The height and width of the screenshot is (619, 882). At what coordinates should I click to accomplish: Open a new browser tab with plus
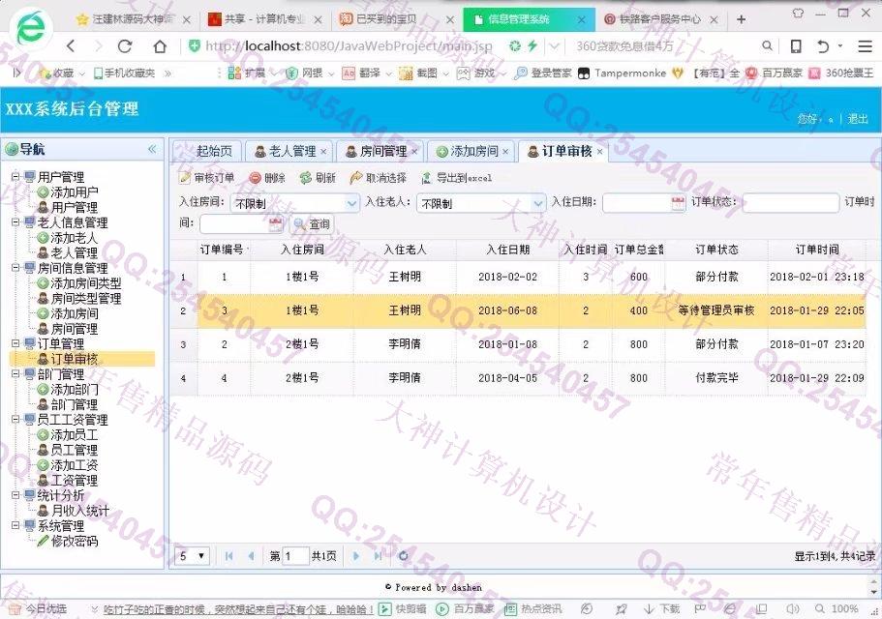741,19
